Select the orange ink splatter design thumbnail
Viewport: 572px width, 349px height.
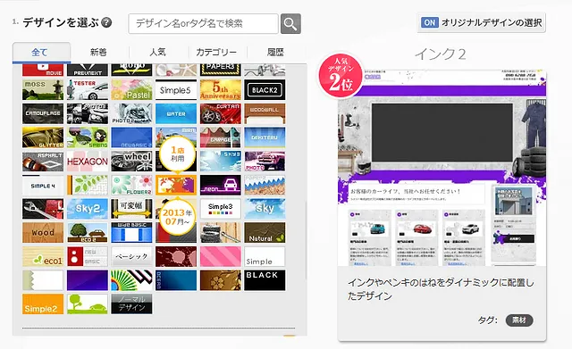click(176, 185)
